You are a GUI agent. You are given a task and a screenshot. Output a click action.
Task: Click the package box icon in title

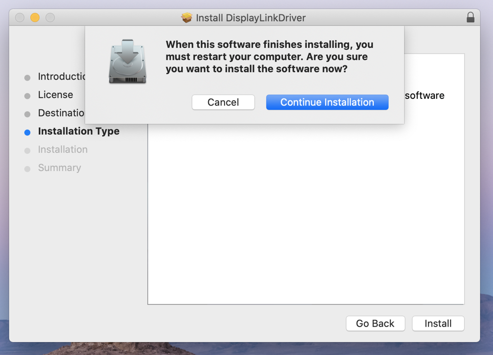pos(186,17)
